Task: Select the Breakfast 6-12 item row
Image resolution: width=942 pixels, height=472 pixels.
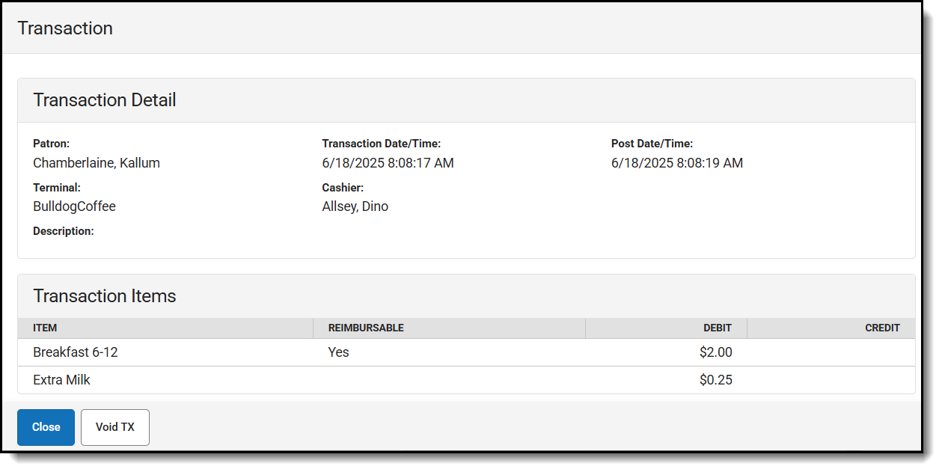Action: coord(76,352)
